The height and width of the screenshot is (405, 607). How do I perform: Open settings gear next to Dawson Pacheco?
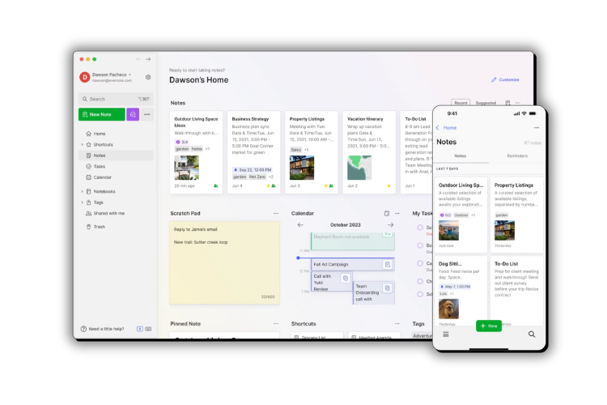click(x=148, y=77)
